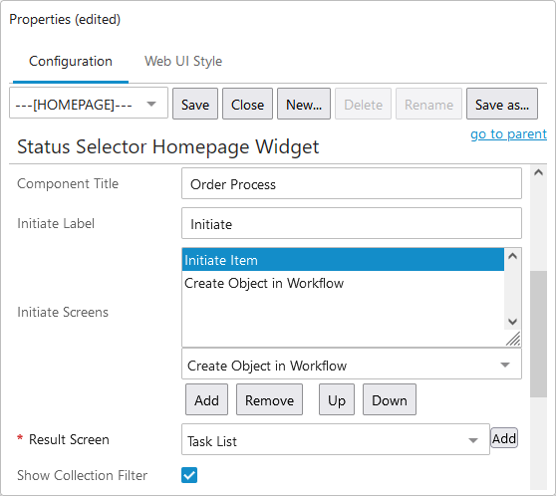Select the Configuration tab
The height and width of the screenshot is (496, 556).
pyautogui.click(x=71, y=61)
